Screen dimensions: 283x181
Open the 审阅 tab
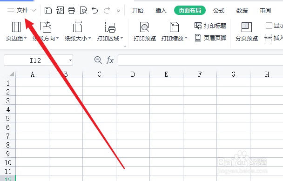tap(265, 10)
